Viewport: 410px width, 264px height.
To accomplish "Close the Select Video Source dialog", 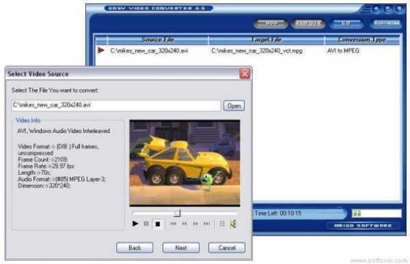I will [x=245, y=73].
